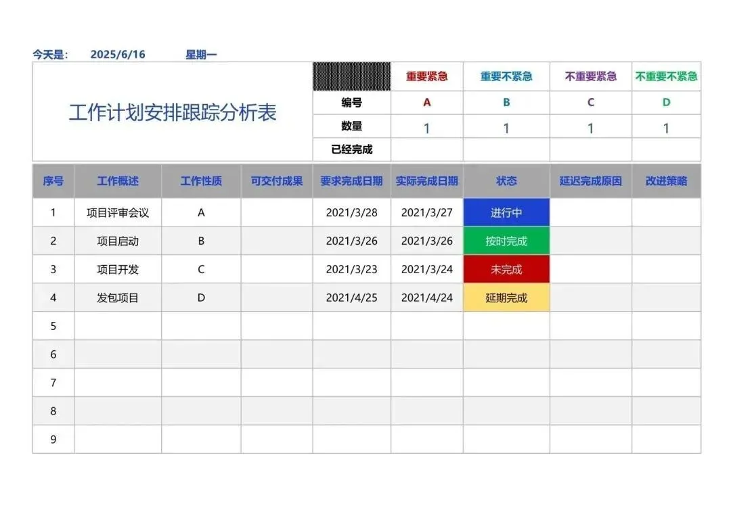Click the red 未完成 status cell
The width and height of the screenshot is (731, 518).
(506, 269)
